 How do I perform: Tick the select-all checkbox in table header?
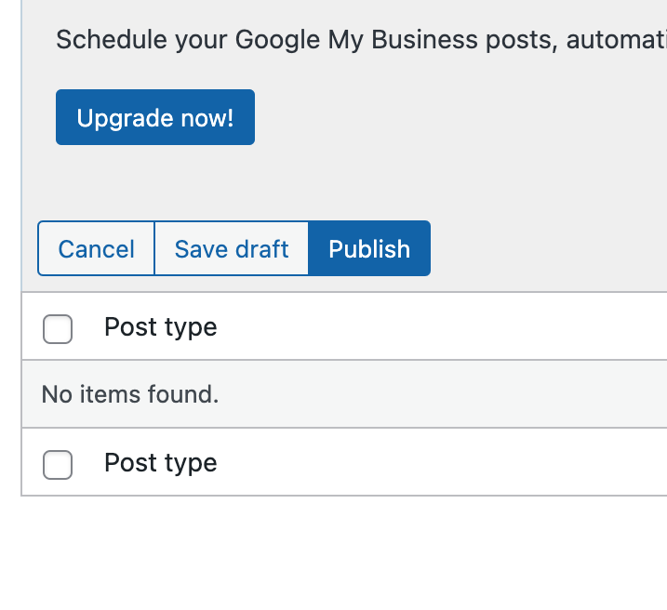pos(58,328)
